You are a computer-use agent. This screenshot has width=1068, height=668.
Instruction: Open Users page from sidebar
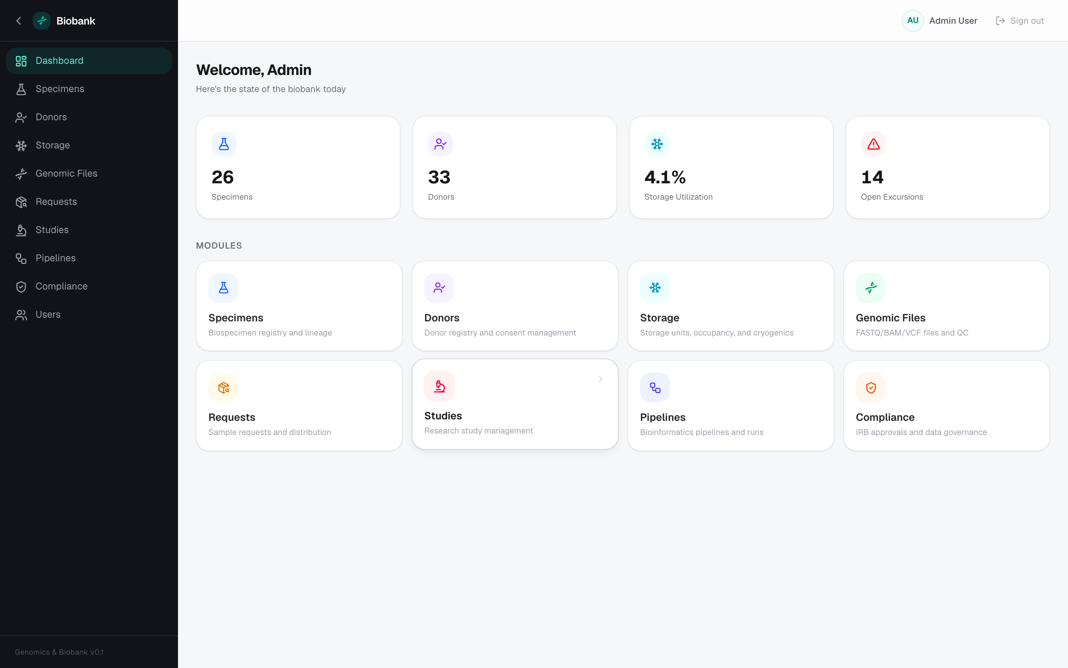coord(89,315)
